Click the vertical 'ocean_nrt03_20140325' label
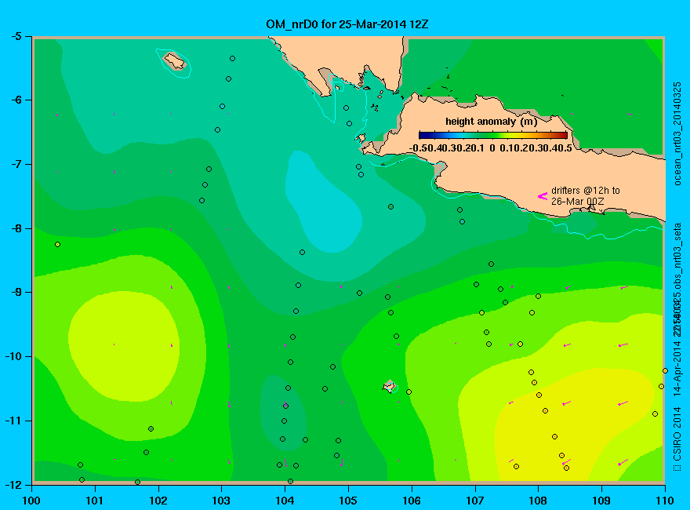Image resolution: width=690 pixels, height=510 pixels. (677, 133)
